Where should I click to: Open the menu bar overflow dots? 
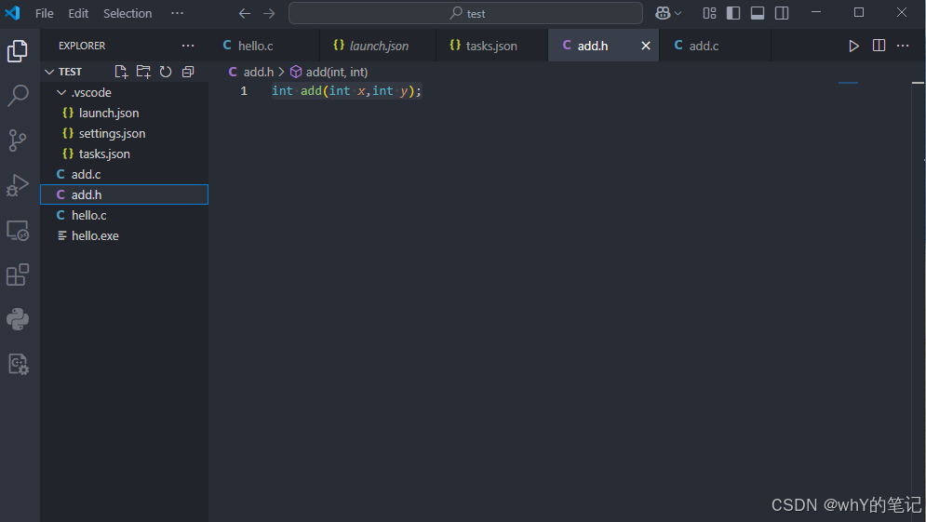(x=177, y=13)
